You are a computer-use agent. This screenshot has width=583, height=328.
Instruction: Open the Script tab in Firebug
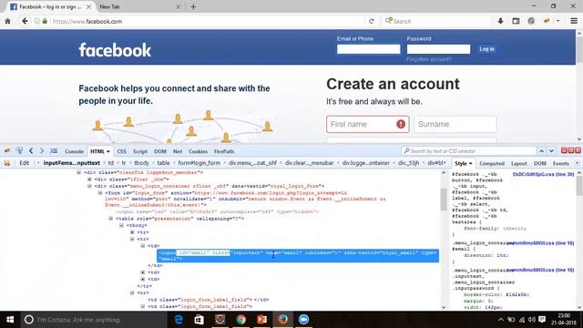[x=140, y=151]
